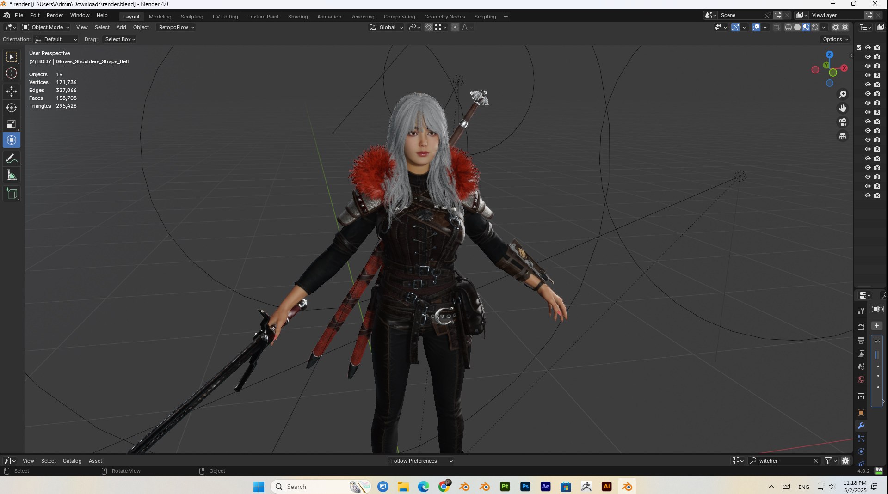Switch to Solid viewport shading
Viewport: 888px width, 494px height.
click(797, 28)
